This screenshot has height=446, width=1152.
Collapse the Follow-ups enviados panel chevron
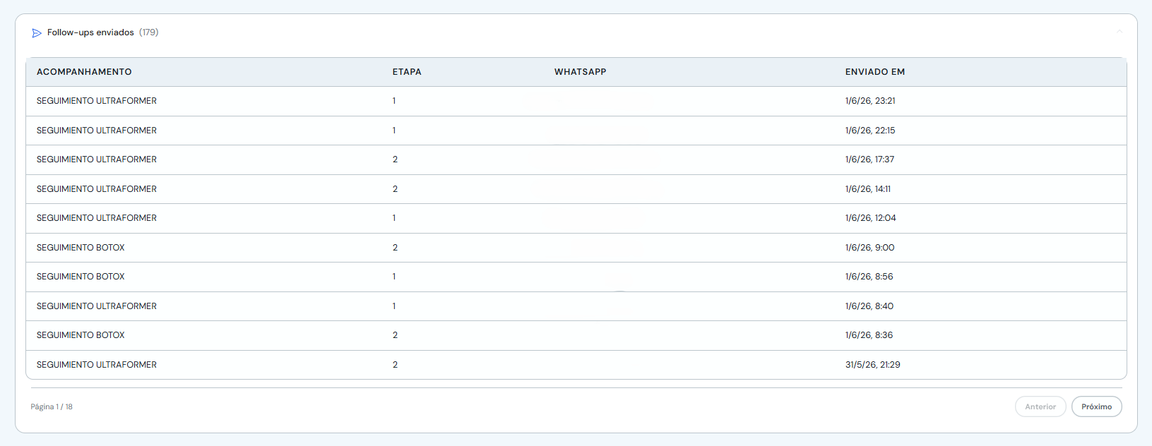coord(1120,32)
